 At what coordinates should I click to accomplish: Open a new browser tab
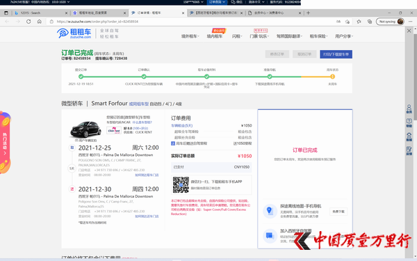point(308,13)
